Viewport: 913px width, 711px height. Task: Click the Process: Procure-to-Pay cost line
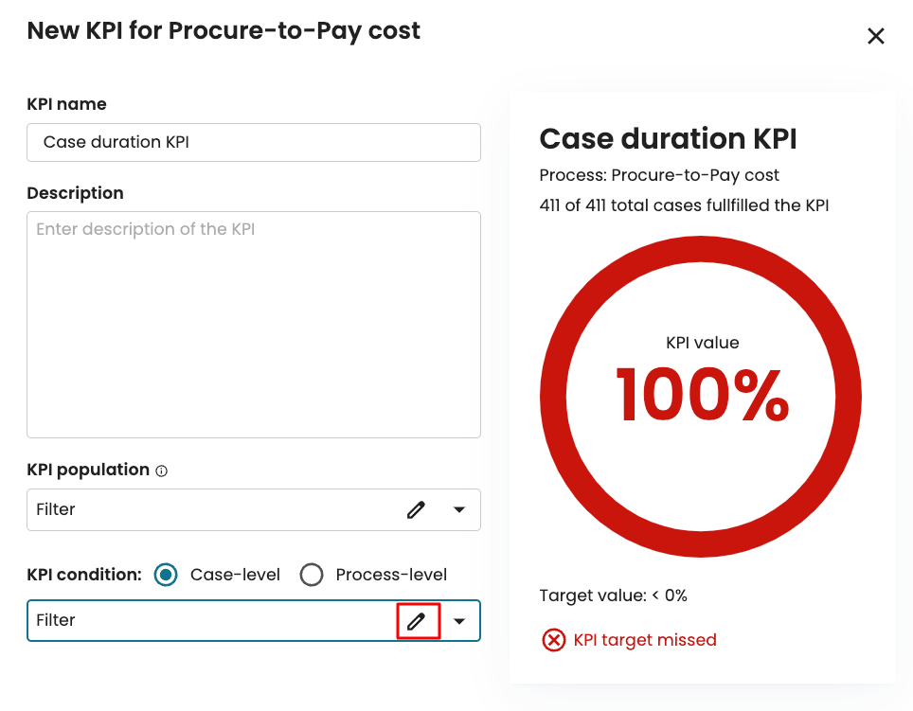click(x=659, y=175)
